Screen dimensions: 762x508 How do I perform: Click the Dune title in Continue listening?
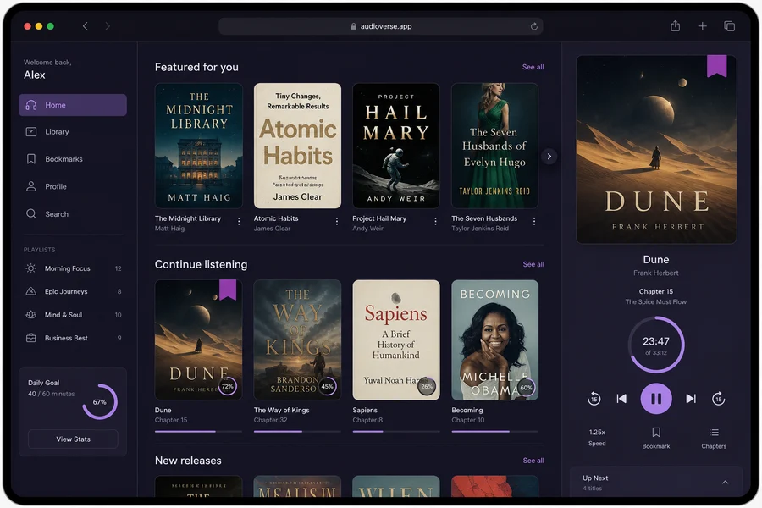pyautogui.click(x=163, y=411)
